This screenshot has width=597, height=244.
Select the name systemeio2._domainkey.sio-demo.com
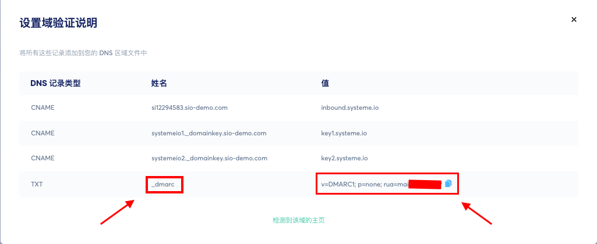coord(210,157)
